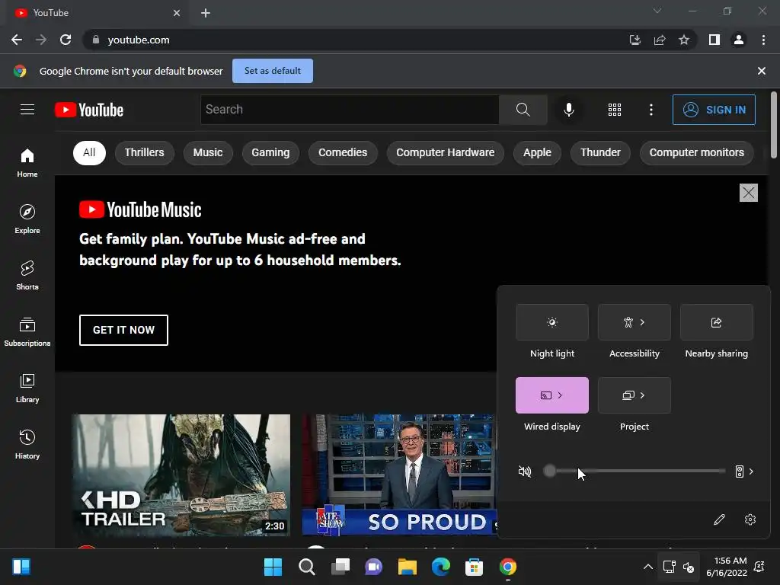780x585 pixels.
Task: Open Chrome's tab search dropdown arrow
Action: pyautogui.click(x=657, y=11)
